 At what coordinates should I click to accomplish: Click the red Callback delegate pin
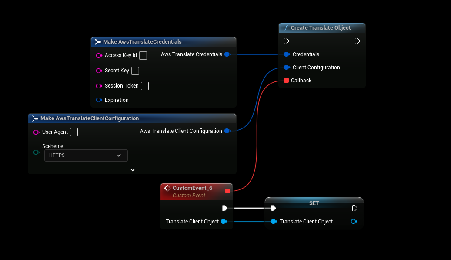[x=286, y=81]
